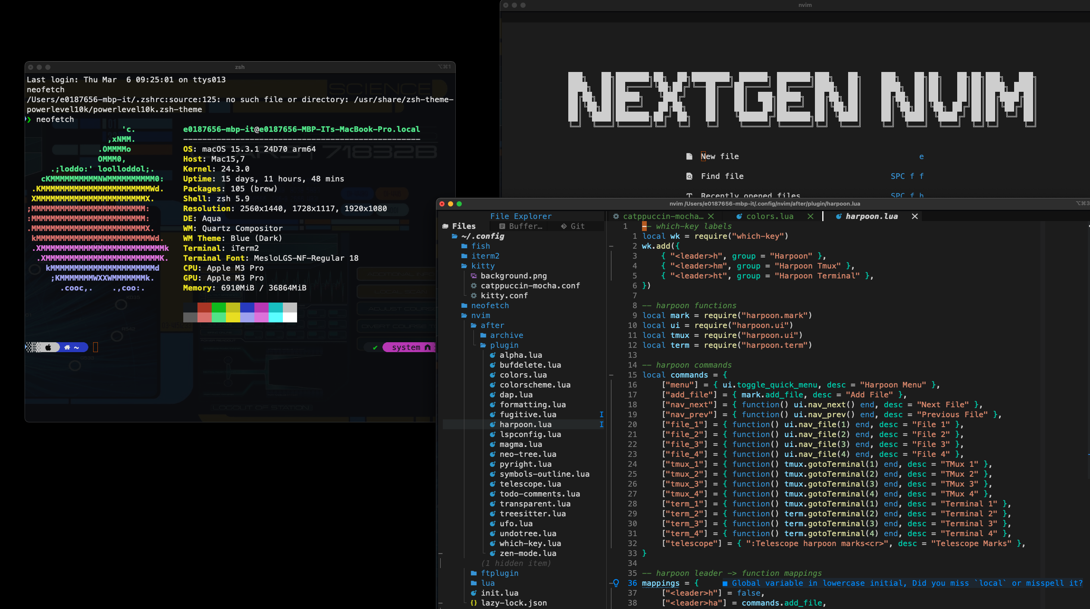Click the green swatch in the neofetch palette

coord(219,307)
